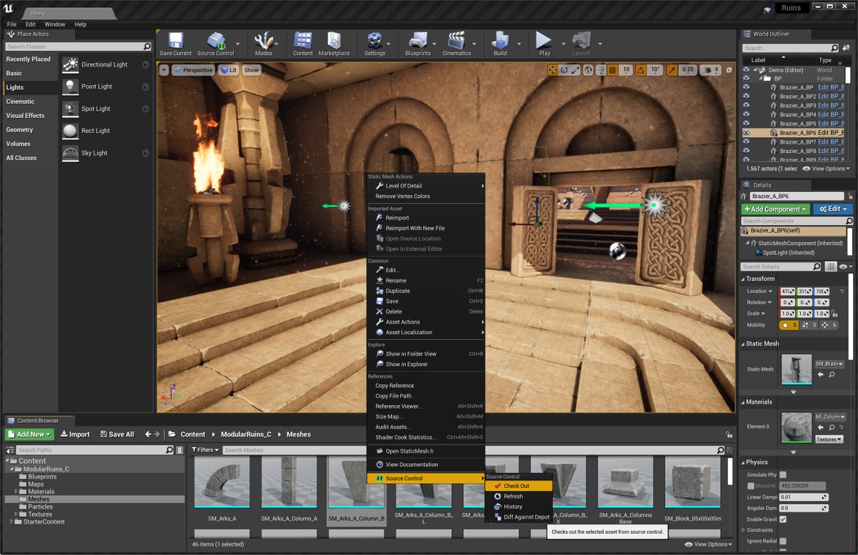858x555 pixels.
Task: Select SM_Arks_A asset thumbnail
Action: tap(221, 483)
